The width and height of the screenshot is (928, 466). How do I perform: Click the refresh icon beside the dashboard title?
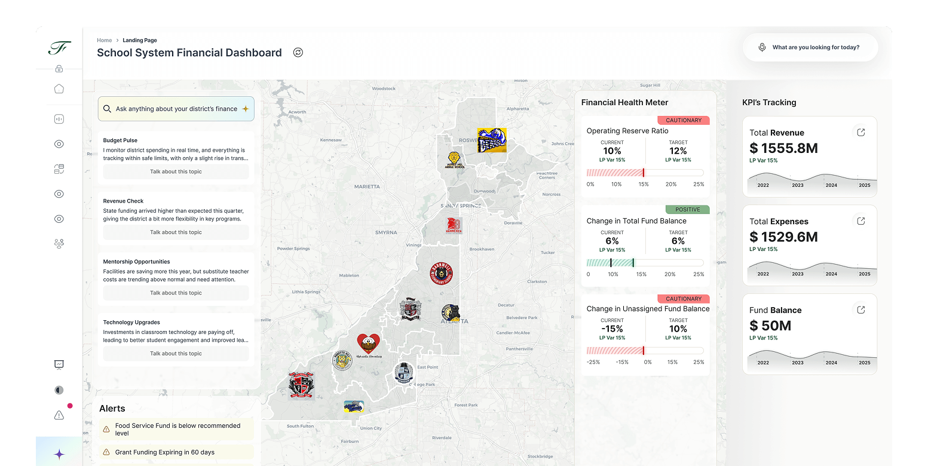point(298,53)
